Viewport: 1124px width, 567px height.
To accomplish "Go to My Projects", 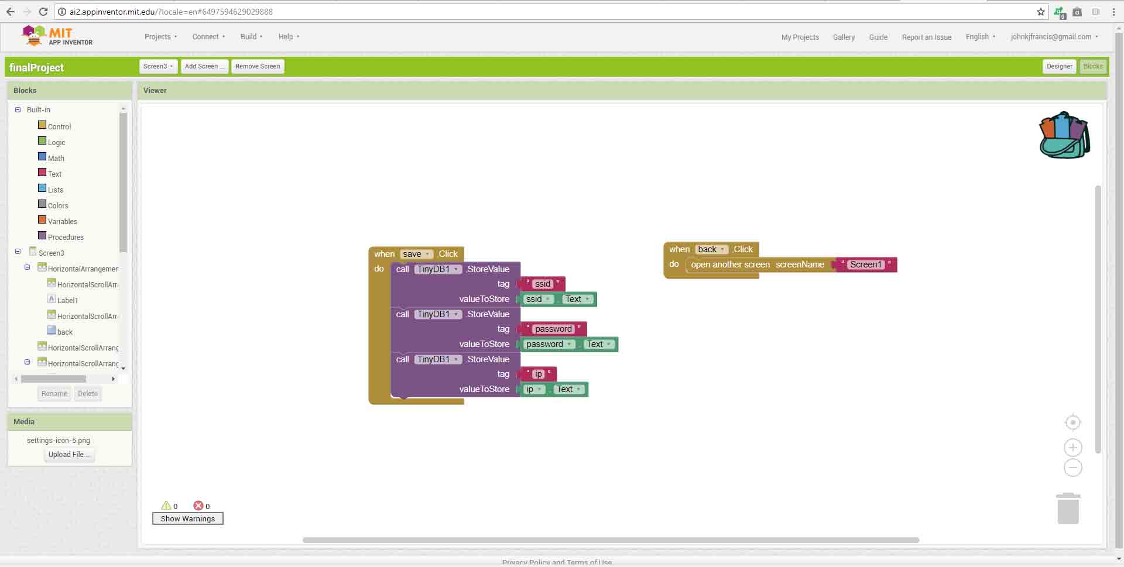I will click(x=800, y=37).
